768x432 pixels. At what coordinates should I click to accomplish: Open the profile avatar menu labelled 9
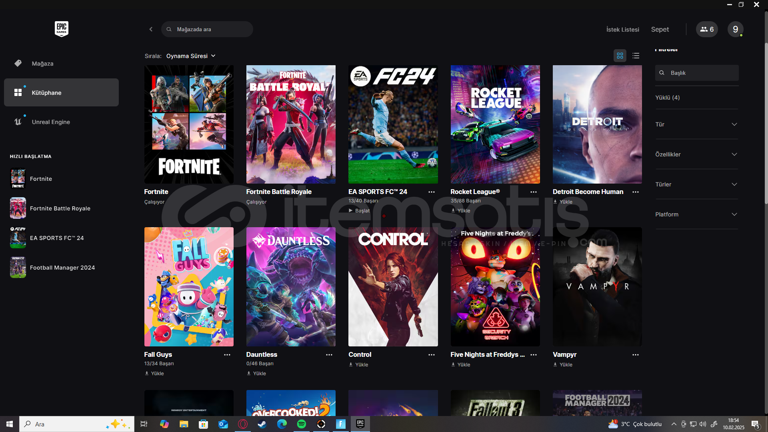point(735,29)
